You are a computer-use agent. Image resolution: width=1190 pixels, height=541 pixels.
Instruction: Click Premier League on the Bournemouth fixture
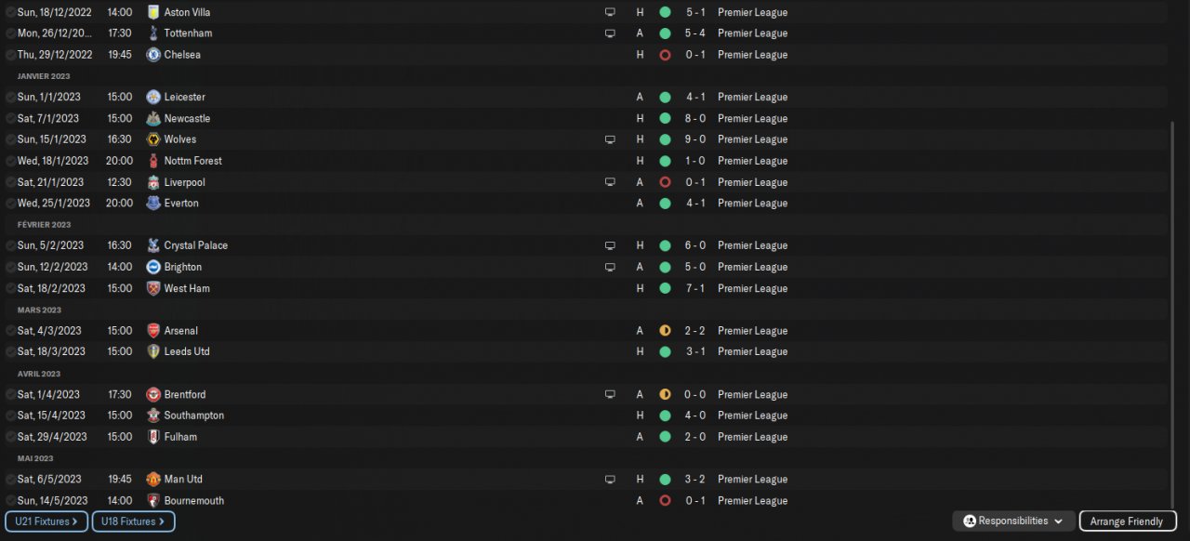click(752, 501)
